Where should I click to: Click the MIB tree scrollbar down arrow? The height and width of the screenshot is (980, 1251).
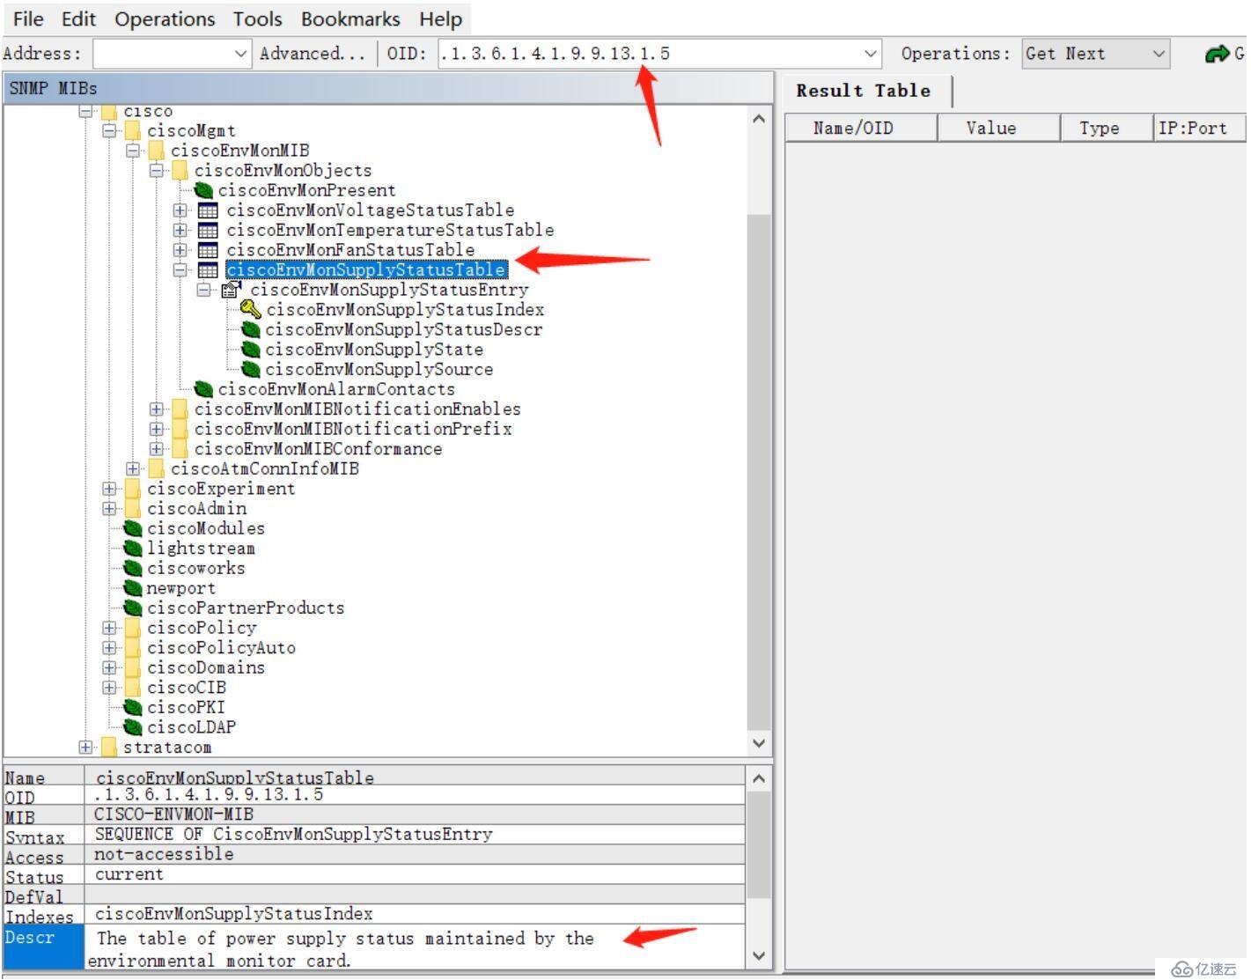tap(759, 743)
